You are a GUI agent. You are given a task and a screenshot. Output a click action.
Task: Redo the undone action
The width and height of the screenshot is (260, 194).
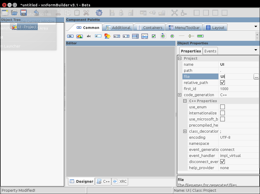(x=46, y=13)
